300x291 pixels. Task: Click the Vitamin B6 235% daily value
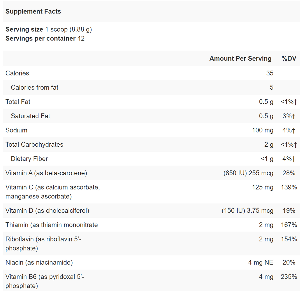[x=289, y=277]
